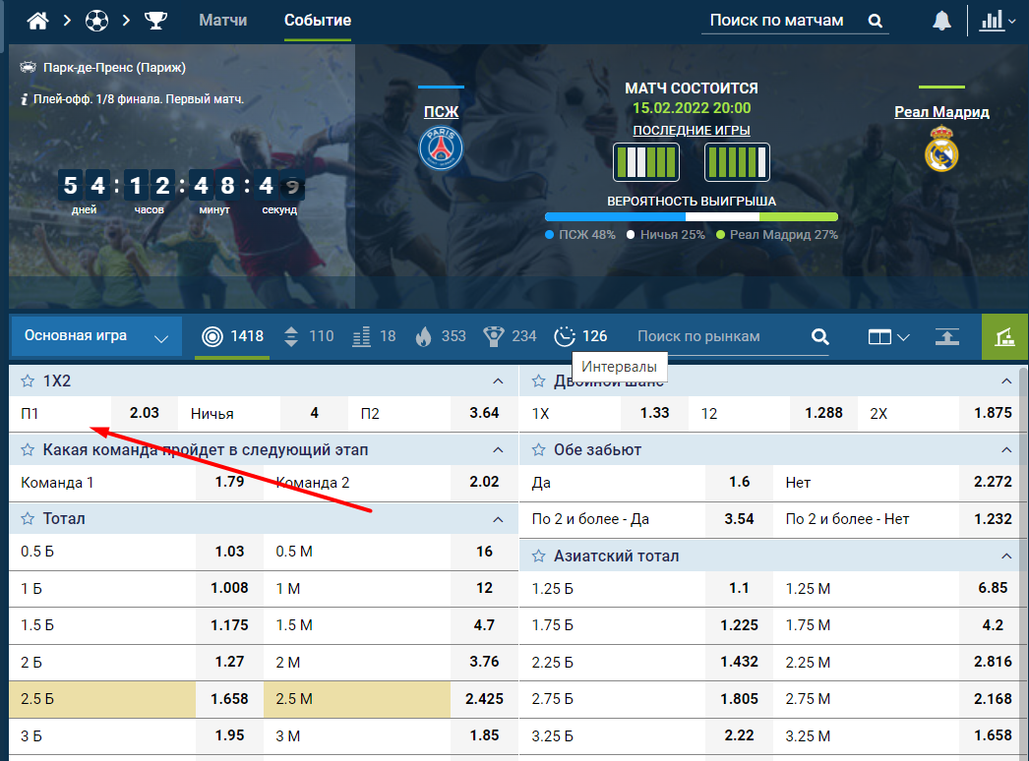Open the green bet constructor icon
This screenshot has height=761, width=1029.
(1004, 336)
